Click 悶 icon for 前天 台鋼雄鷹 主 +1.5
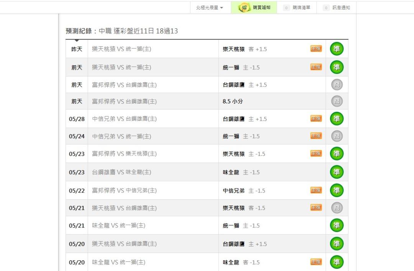 point(337,85)
